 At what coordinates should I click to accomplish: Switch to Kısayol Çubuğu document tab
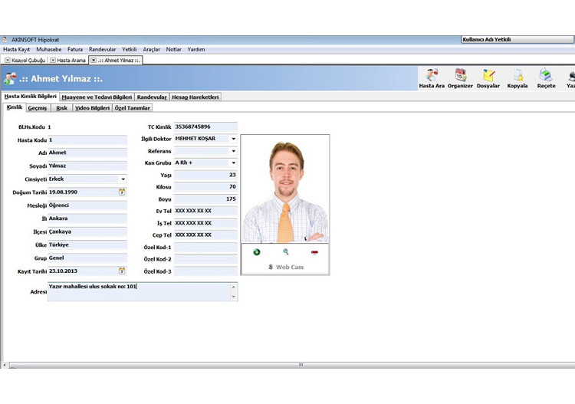28,60
